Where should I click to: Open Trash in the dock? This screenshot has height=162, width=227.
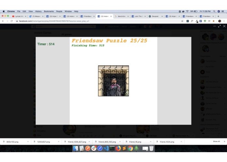pyautogui.click(x=151, y=148)
